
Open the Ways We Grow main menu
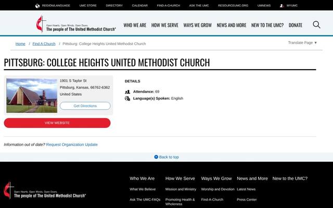pos(198,25)
